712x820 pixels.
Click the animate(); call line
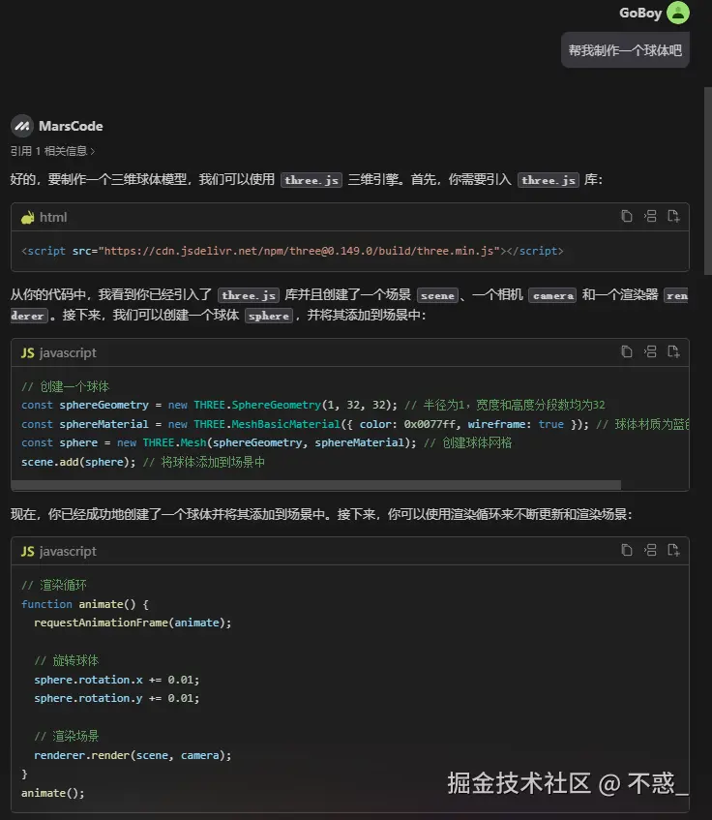pos(53,793)
